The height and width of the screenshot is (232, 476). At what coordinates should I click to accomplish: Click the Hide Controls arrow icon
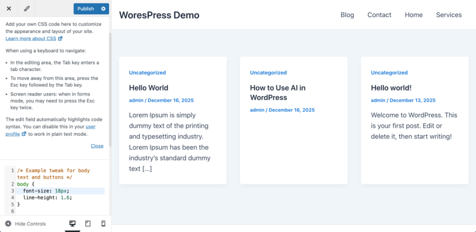pos(8,224)
